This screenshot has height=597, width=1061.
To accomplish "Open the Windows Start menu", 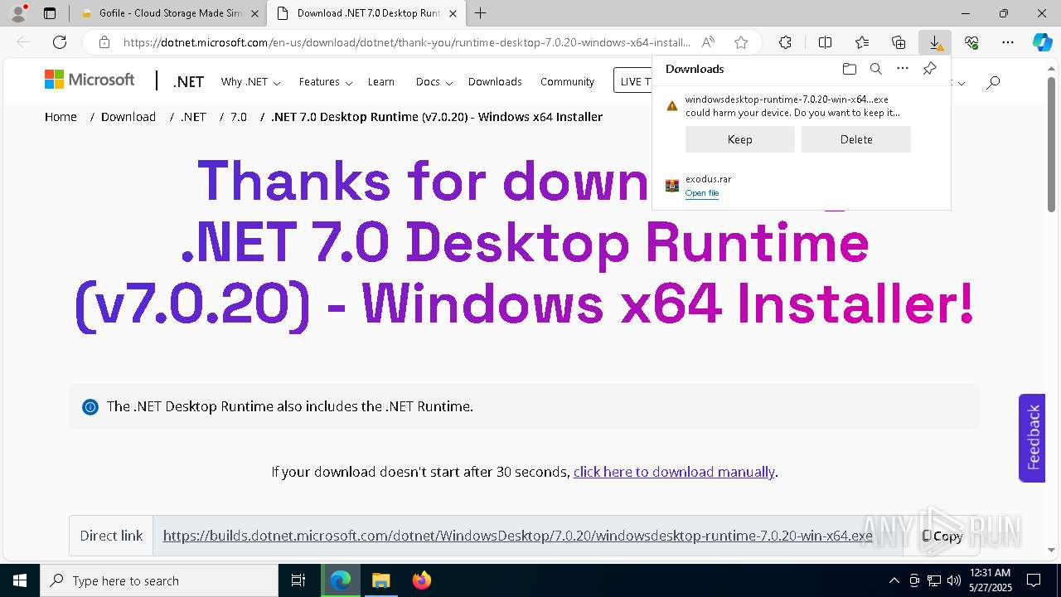I will [20, 580].
